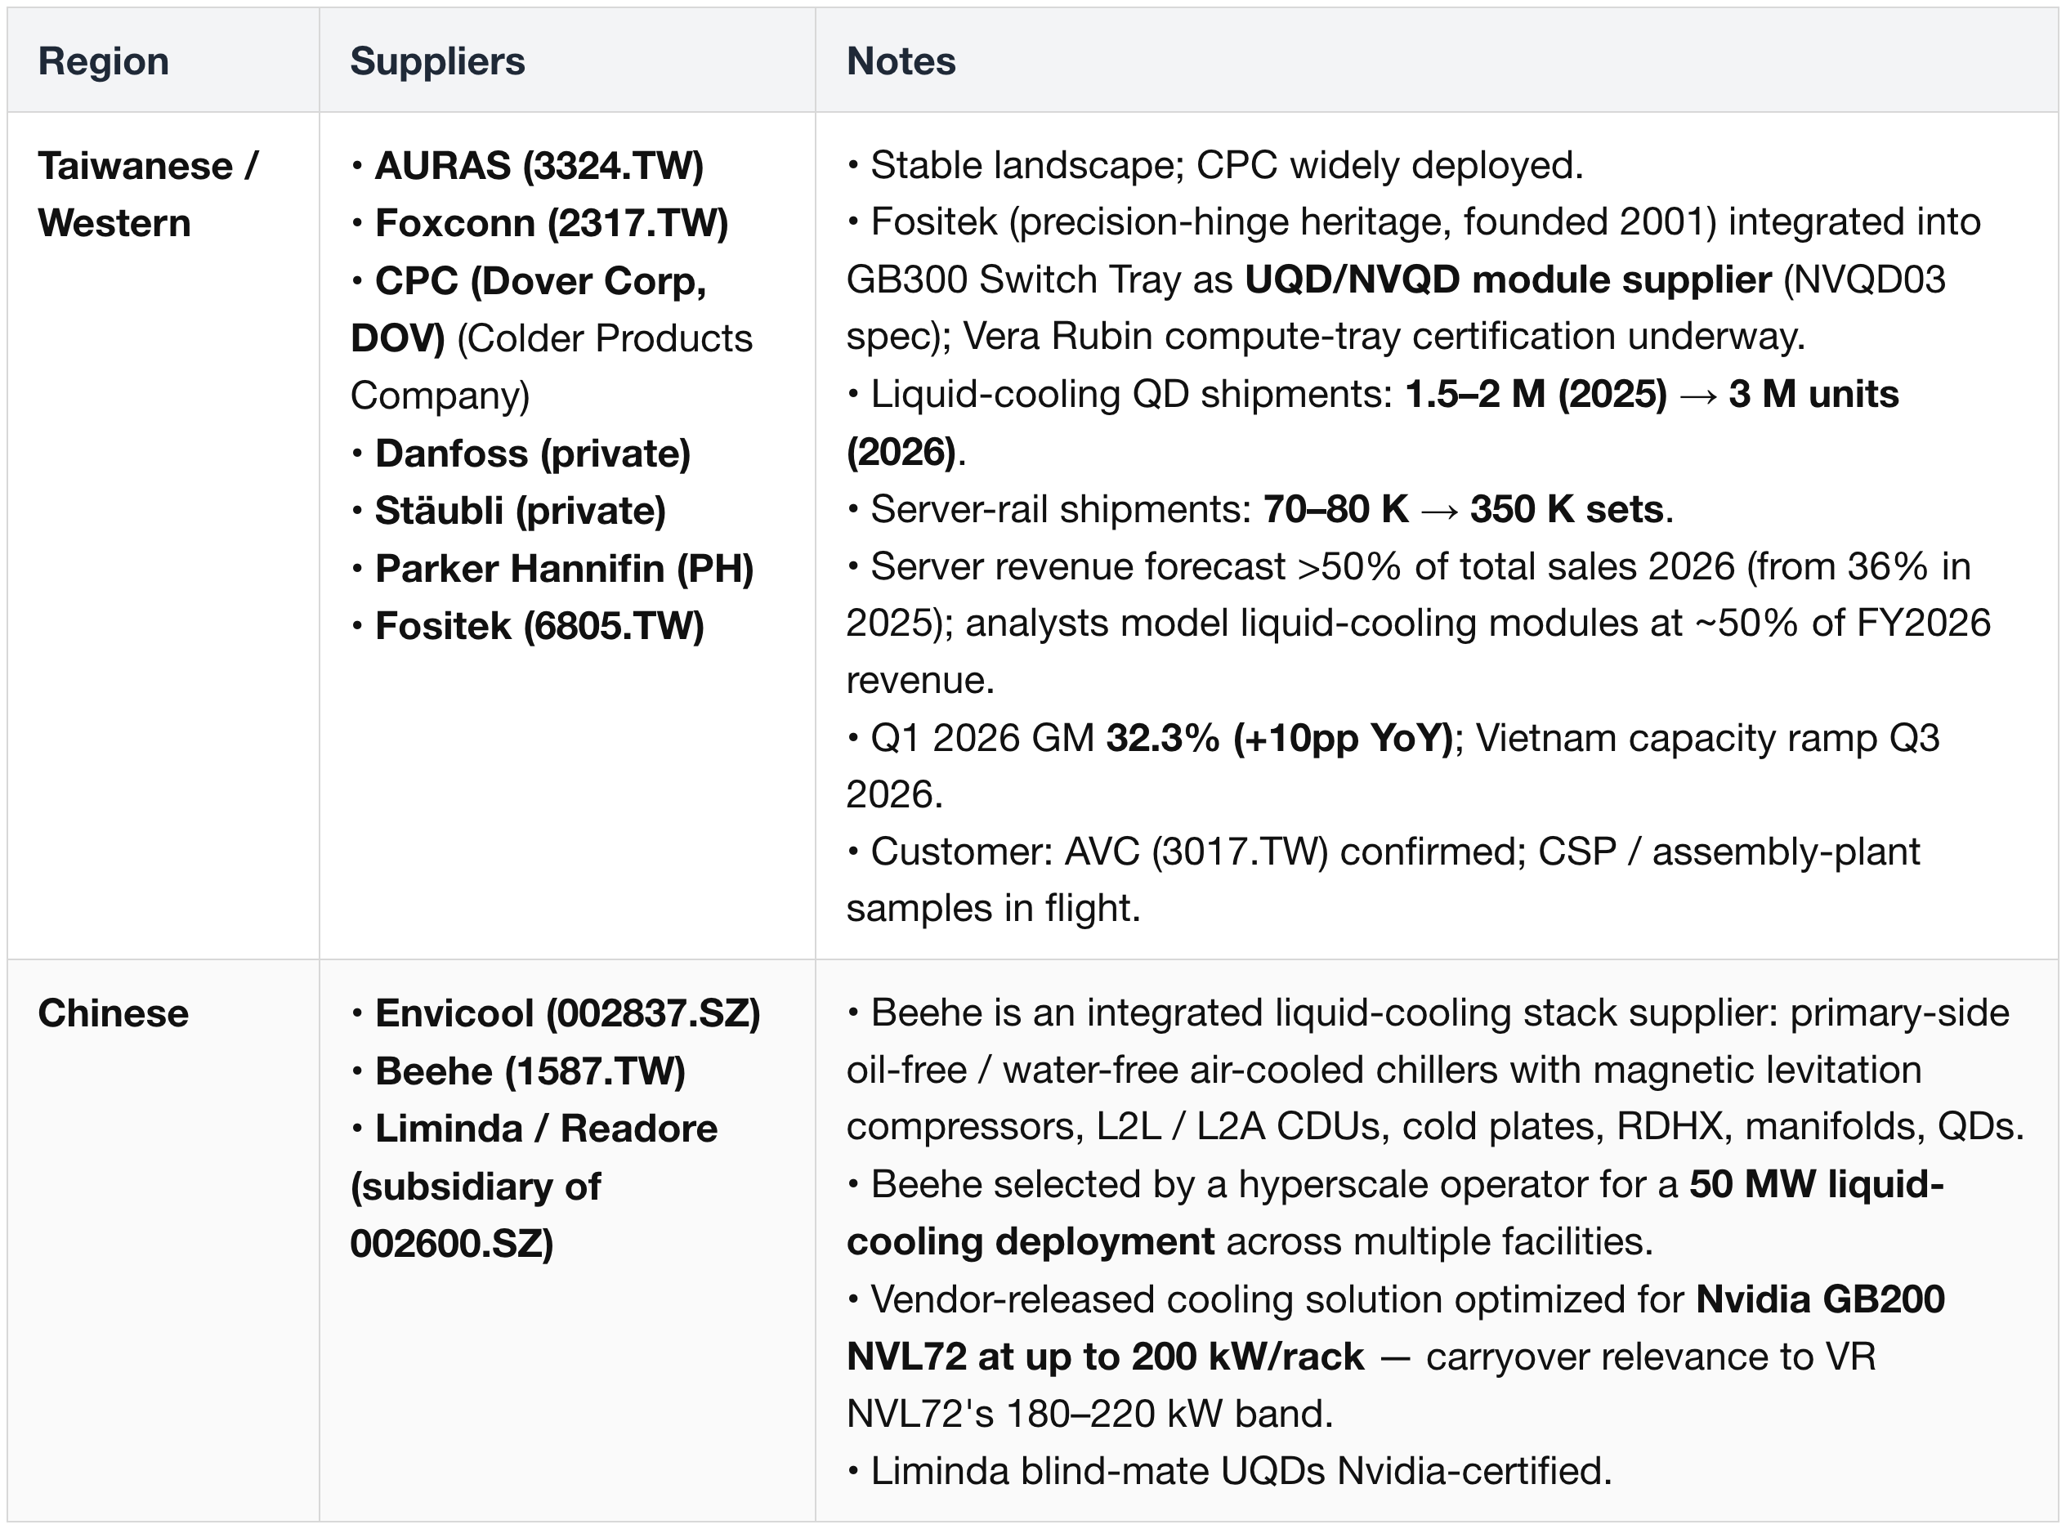The width and height of the screenshot is (2066, 1529).
Task: Click the Region column header
Action: coord(104,61)
